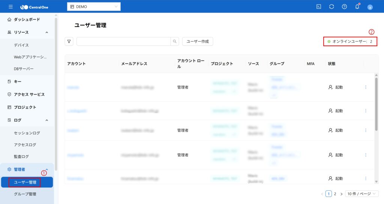Open グループ管理 in the sidebar
384x204 pixels.
(x=25, y=194)
